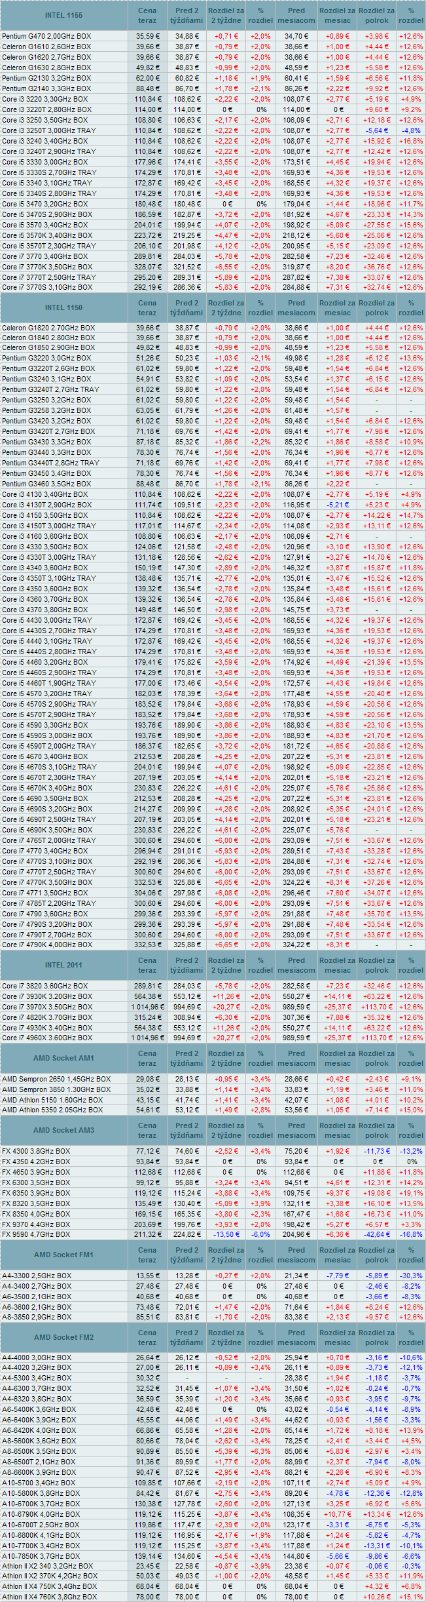The height and width of the screenshot is (1602, 426).
Task: Click '% rozdiel' last column header in AMD Socket FM2
Action: coord(411,1338)
